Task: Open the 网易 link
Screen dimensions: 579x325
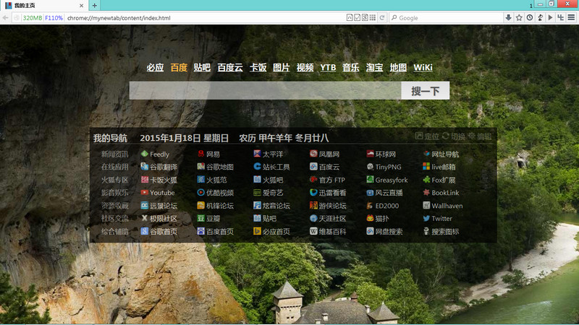Action: coord(209,154)
